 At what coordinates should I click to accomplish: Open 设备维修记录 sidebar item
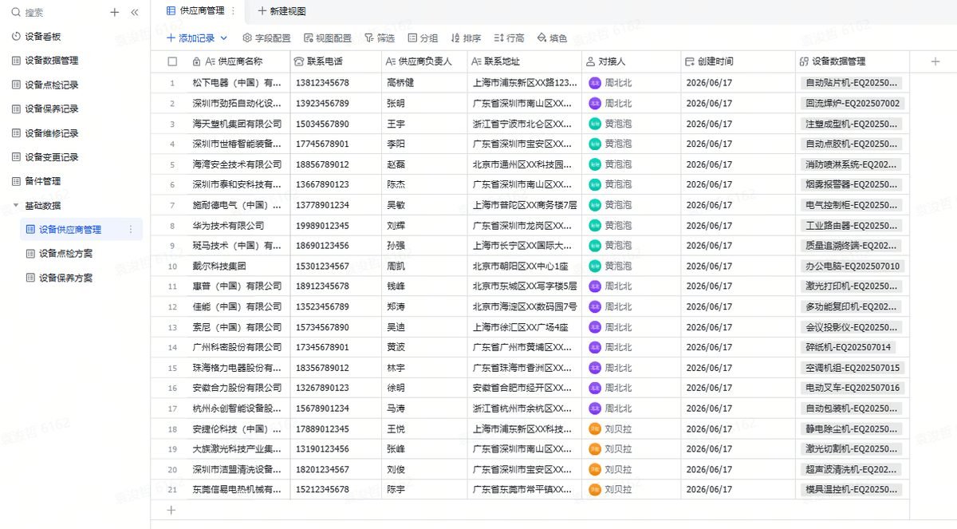[52, 133]
